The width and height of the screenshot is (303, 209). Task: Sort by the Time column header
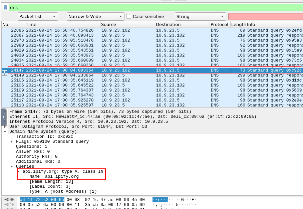(63, 25)
